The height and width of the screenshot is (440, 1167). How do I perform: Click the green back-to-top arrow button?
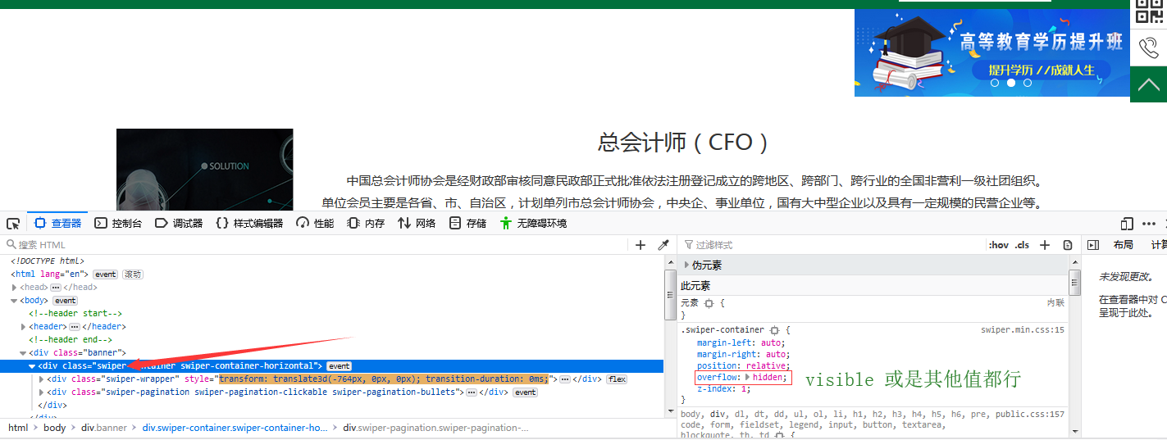1148,84
